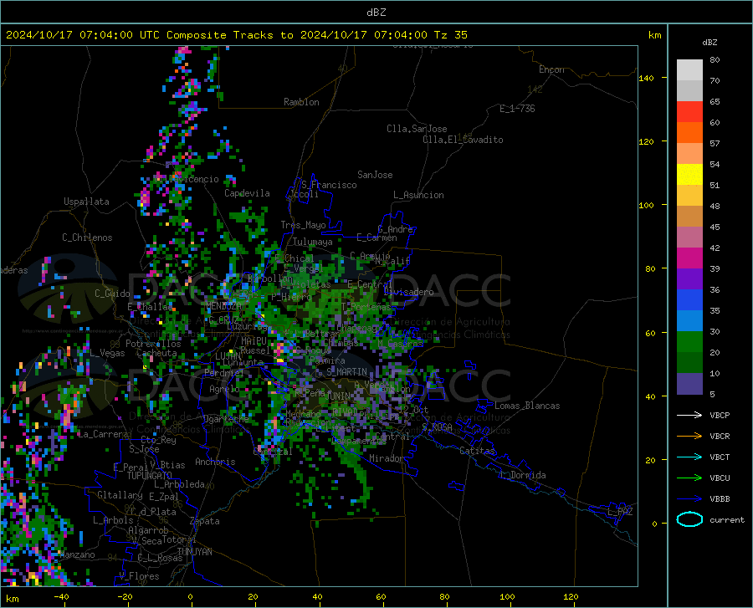Pick the purple 5 dBZ swatch
Screen dimensions: 753x608
tap(689, 384)
